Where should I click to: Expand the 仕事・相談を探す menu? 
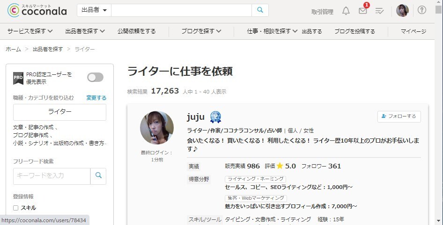click(x=272, y=31)
